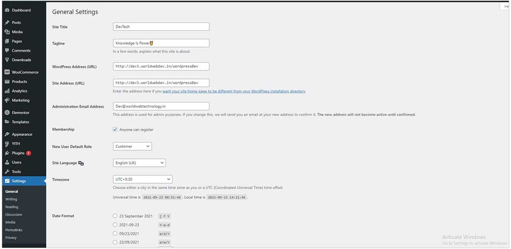The image size is (511, 249).
Task: Click the 'j F Y' format code
Action: point(164,216)
